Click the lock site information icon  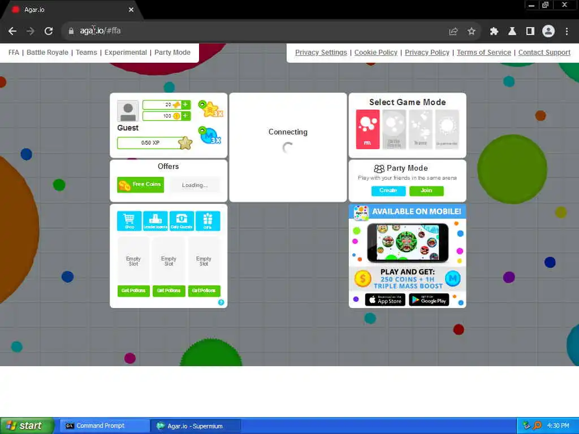point(71,31)
